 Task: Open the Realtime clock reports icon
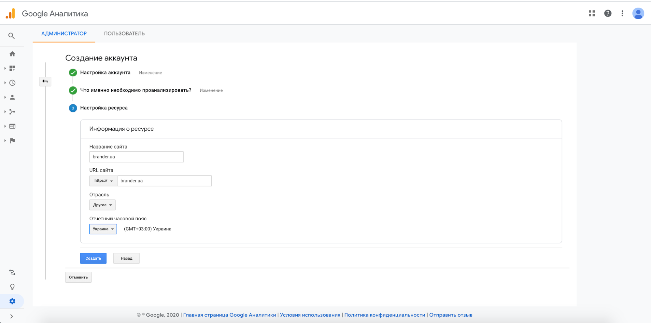[12, 83]
